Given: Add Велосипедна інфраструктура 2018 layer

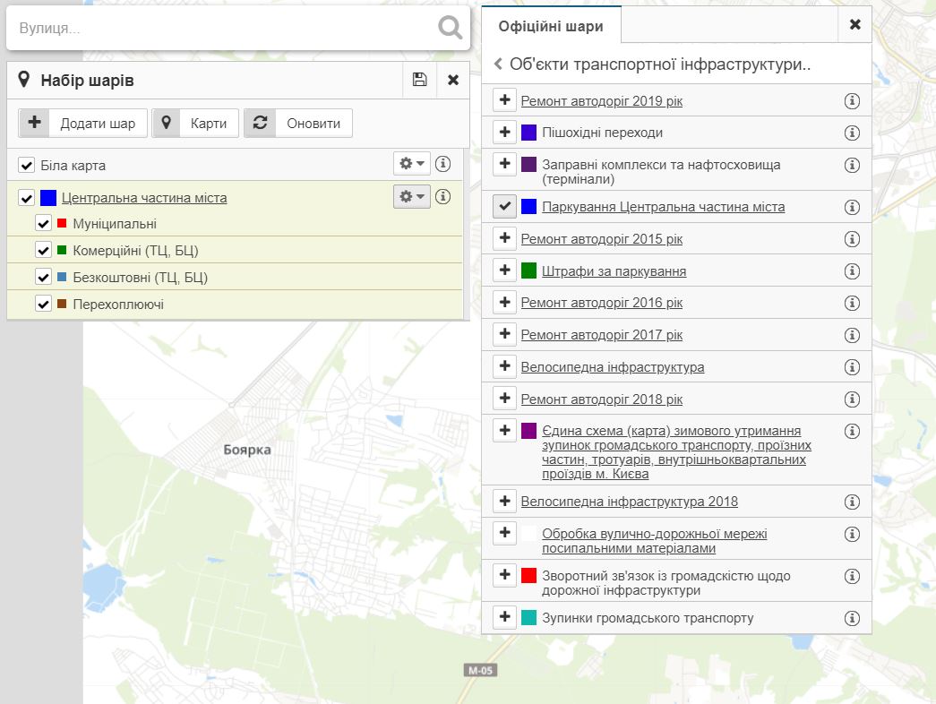Looking at the screenshot, I should pyautogui.click(x=504, y=501).
